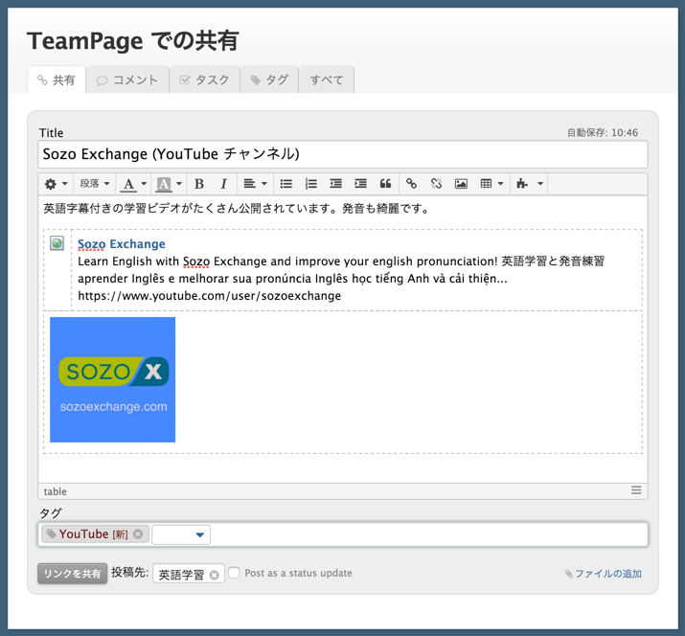Click the 自動保存: 10:46 status text
Image resolution: width=685 pixels, height=636 pixels.
pos(603,132)
